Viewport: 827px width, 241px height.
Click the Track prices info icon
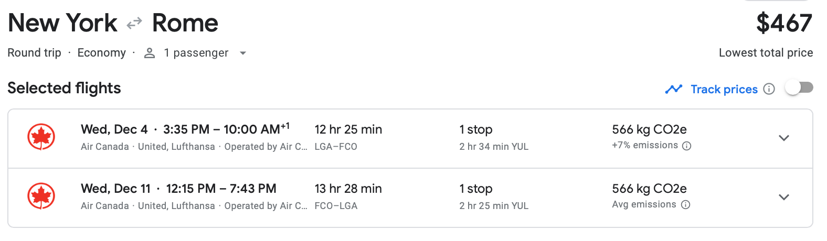[x=769, y=89]
